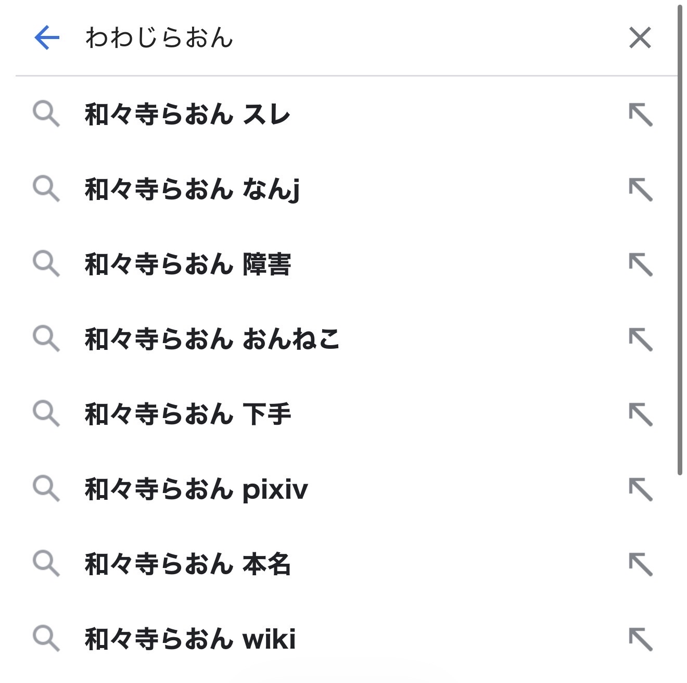Insert the "pixiv" suggestion via arrow icon

[640, 489]
